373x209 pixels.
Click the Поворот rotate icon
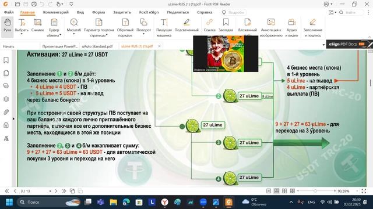point(143,23)
